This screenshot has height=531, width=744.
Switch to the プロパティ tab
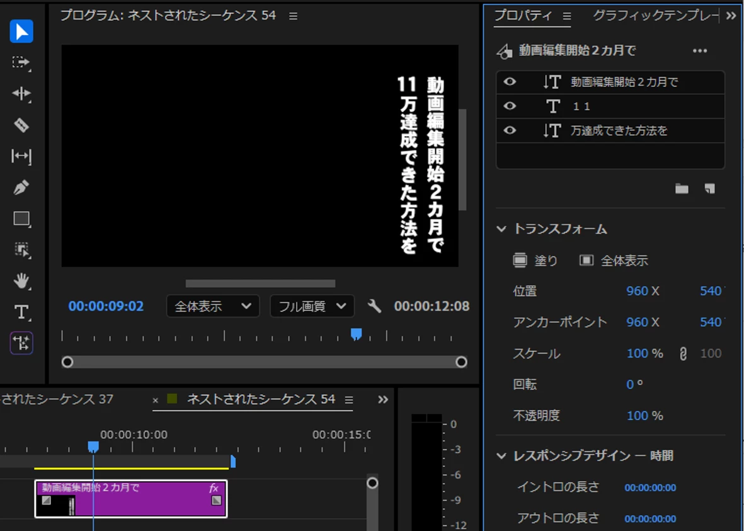click(523, 16)
